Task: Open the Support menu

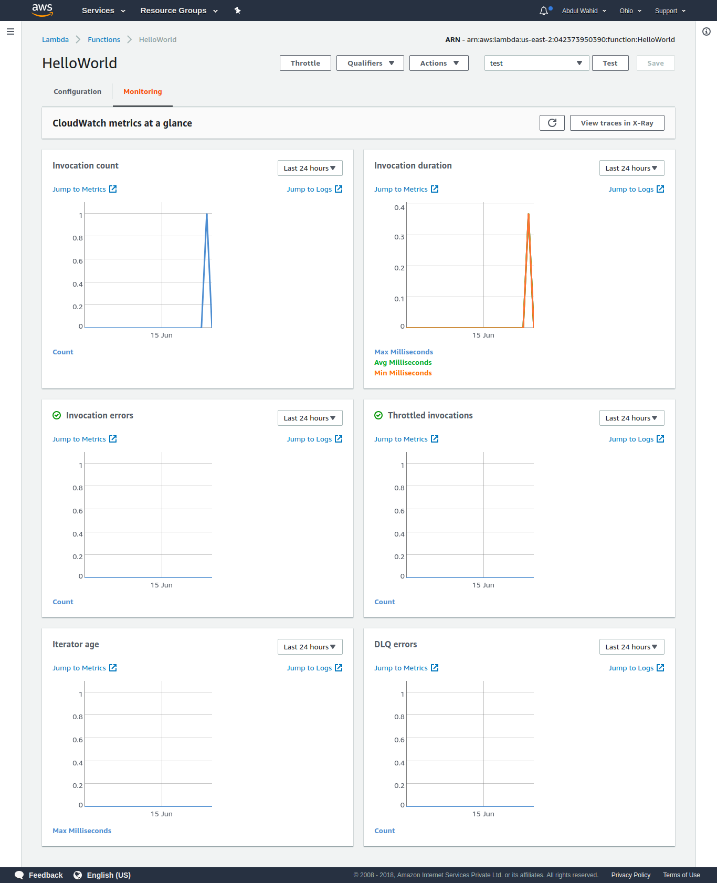Action: 670,10
